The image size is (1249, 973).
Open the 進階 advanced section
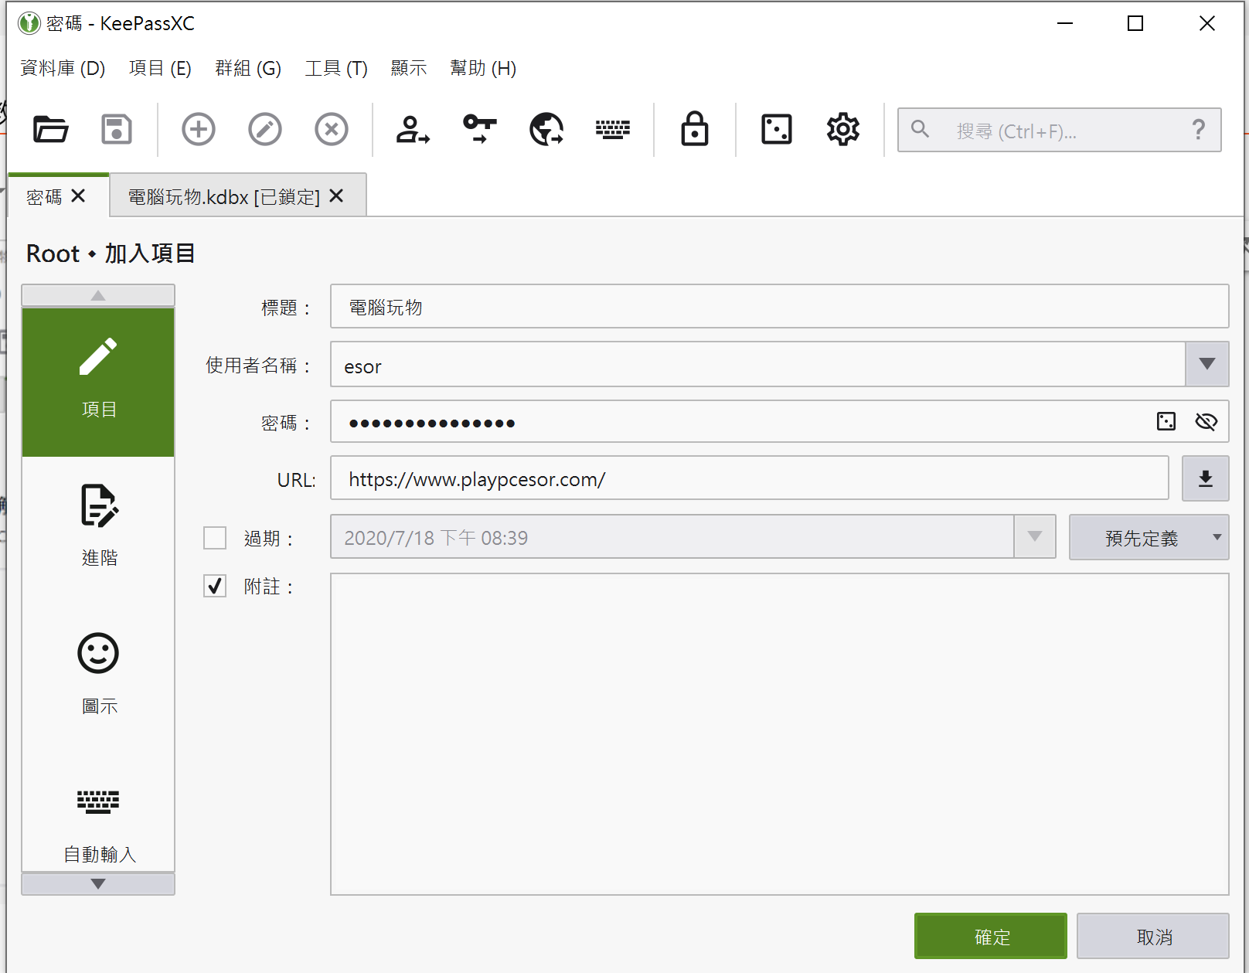tap(98, 526)
